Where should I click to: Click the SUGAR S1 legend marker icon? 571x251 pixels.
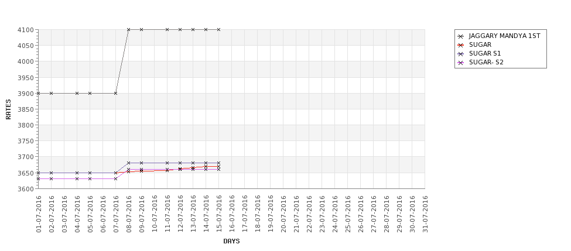(x=461, y=53)
